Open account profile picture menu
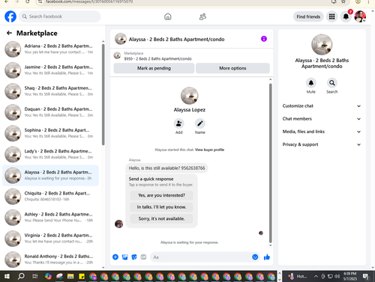Image resolution: width=375 pixels, height=282 pixels. (x=360, y=16)
